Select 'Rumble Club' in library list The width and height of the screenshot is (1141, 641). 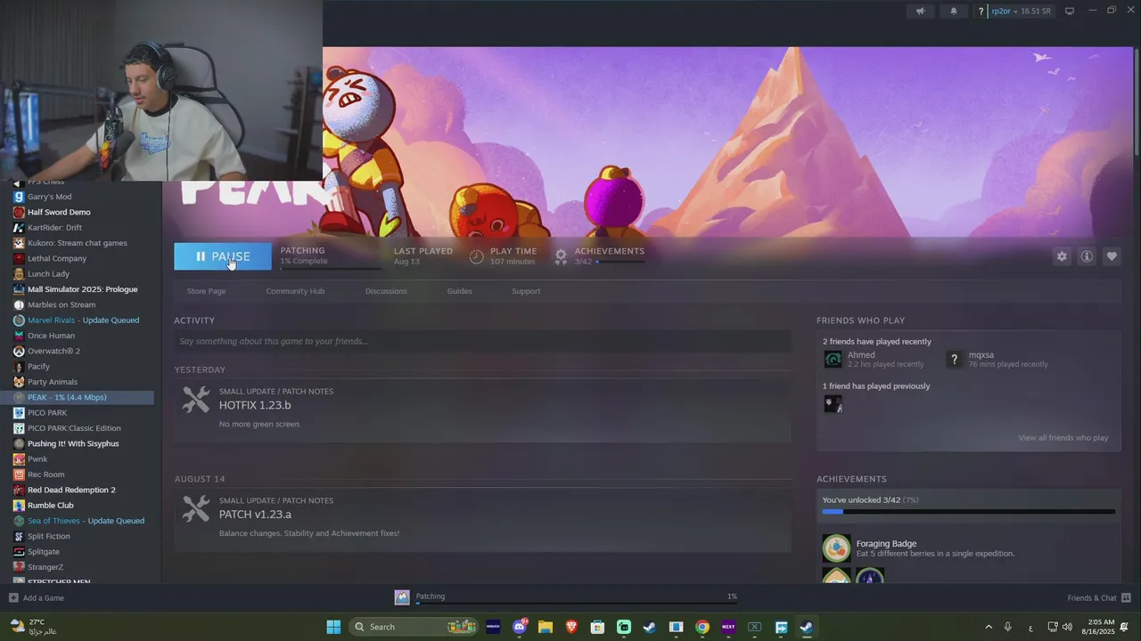coord(50,506)
